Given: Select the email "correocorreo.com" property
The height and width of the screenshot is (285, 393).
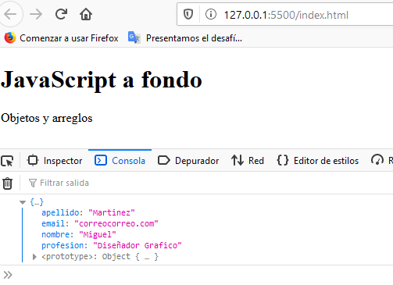Looking at the screenshot, I should [100, 223].
